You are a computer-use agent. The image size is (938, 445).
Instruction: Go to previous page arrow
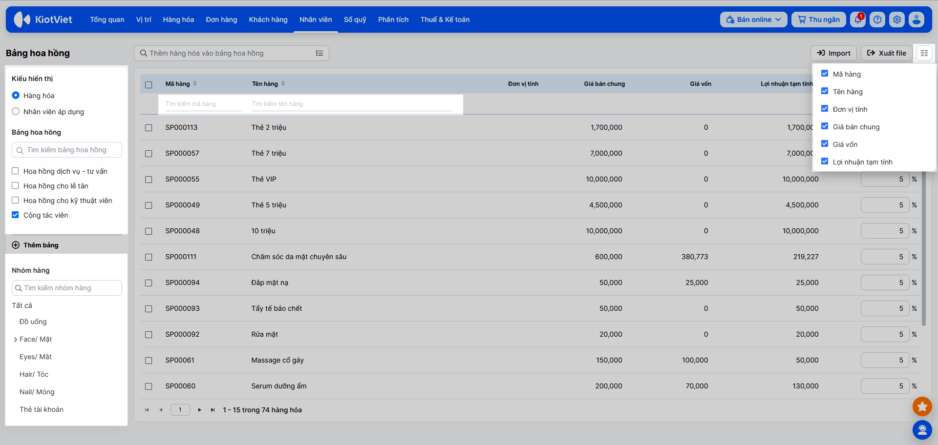pyautogui.click(x=161, y=410)
